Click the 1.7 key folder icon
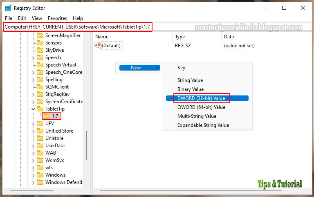314x197 pixels. pyautogui.click(x=47, y=116)
